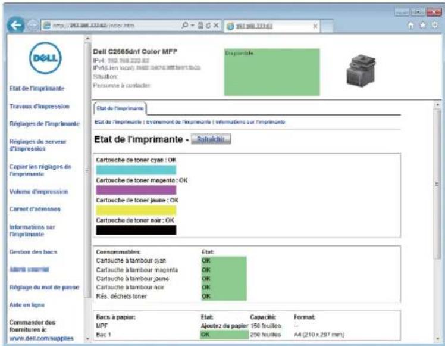The height and width of the screenshot is (346, 445).
Task: Click 'Cartouche de toner cyan : OK' label
Action: click(136, 160)
